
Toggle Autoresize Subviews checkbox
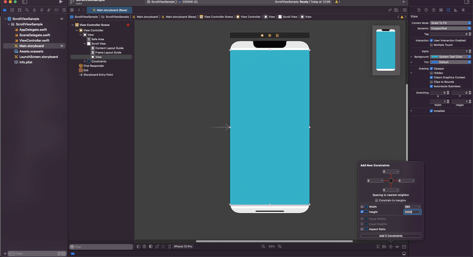(431, 86)
